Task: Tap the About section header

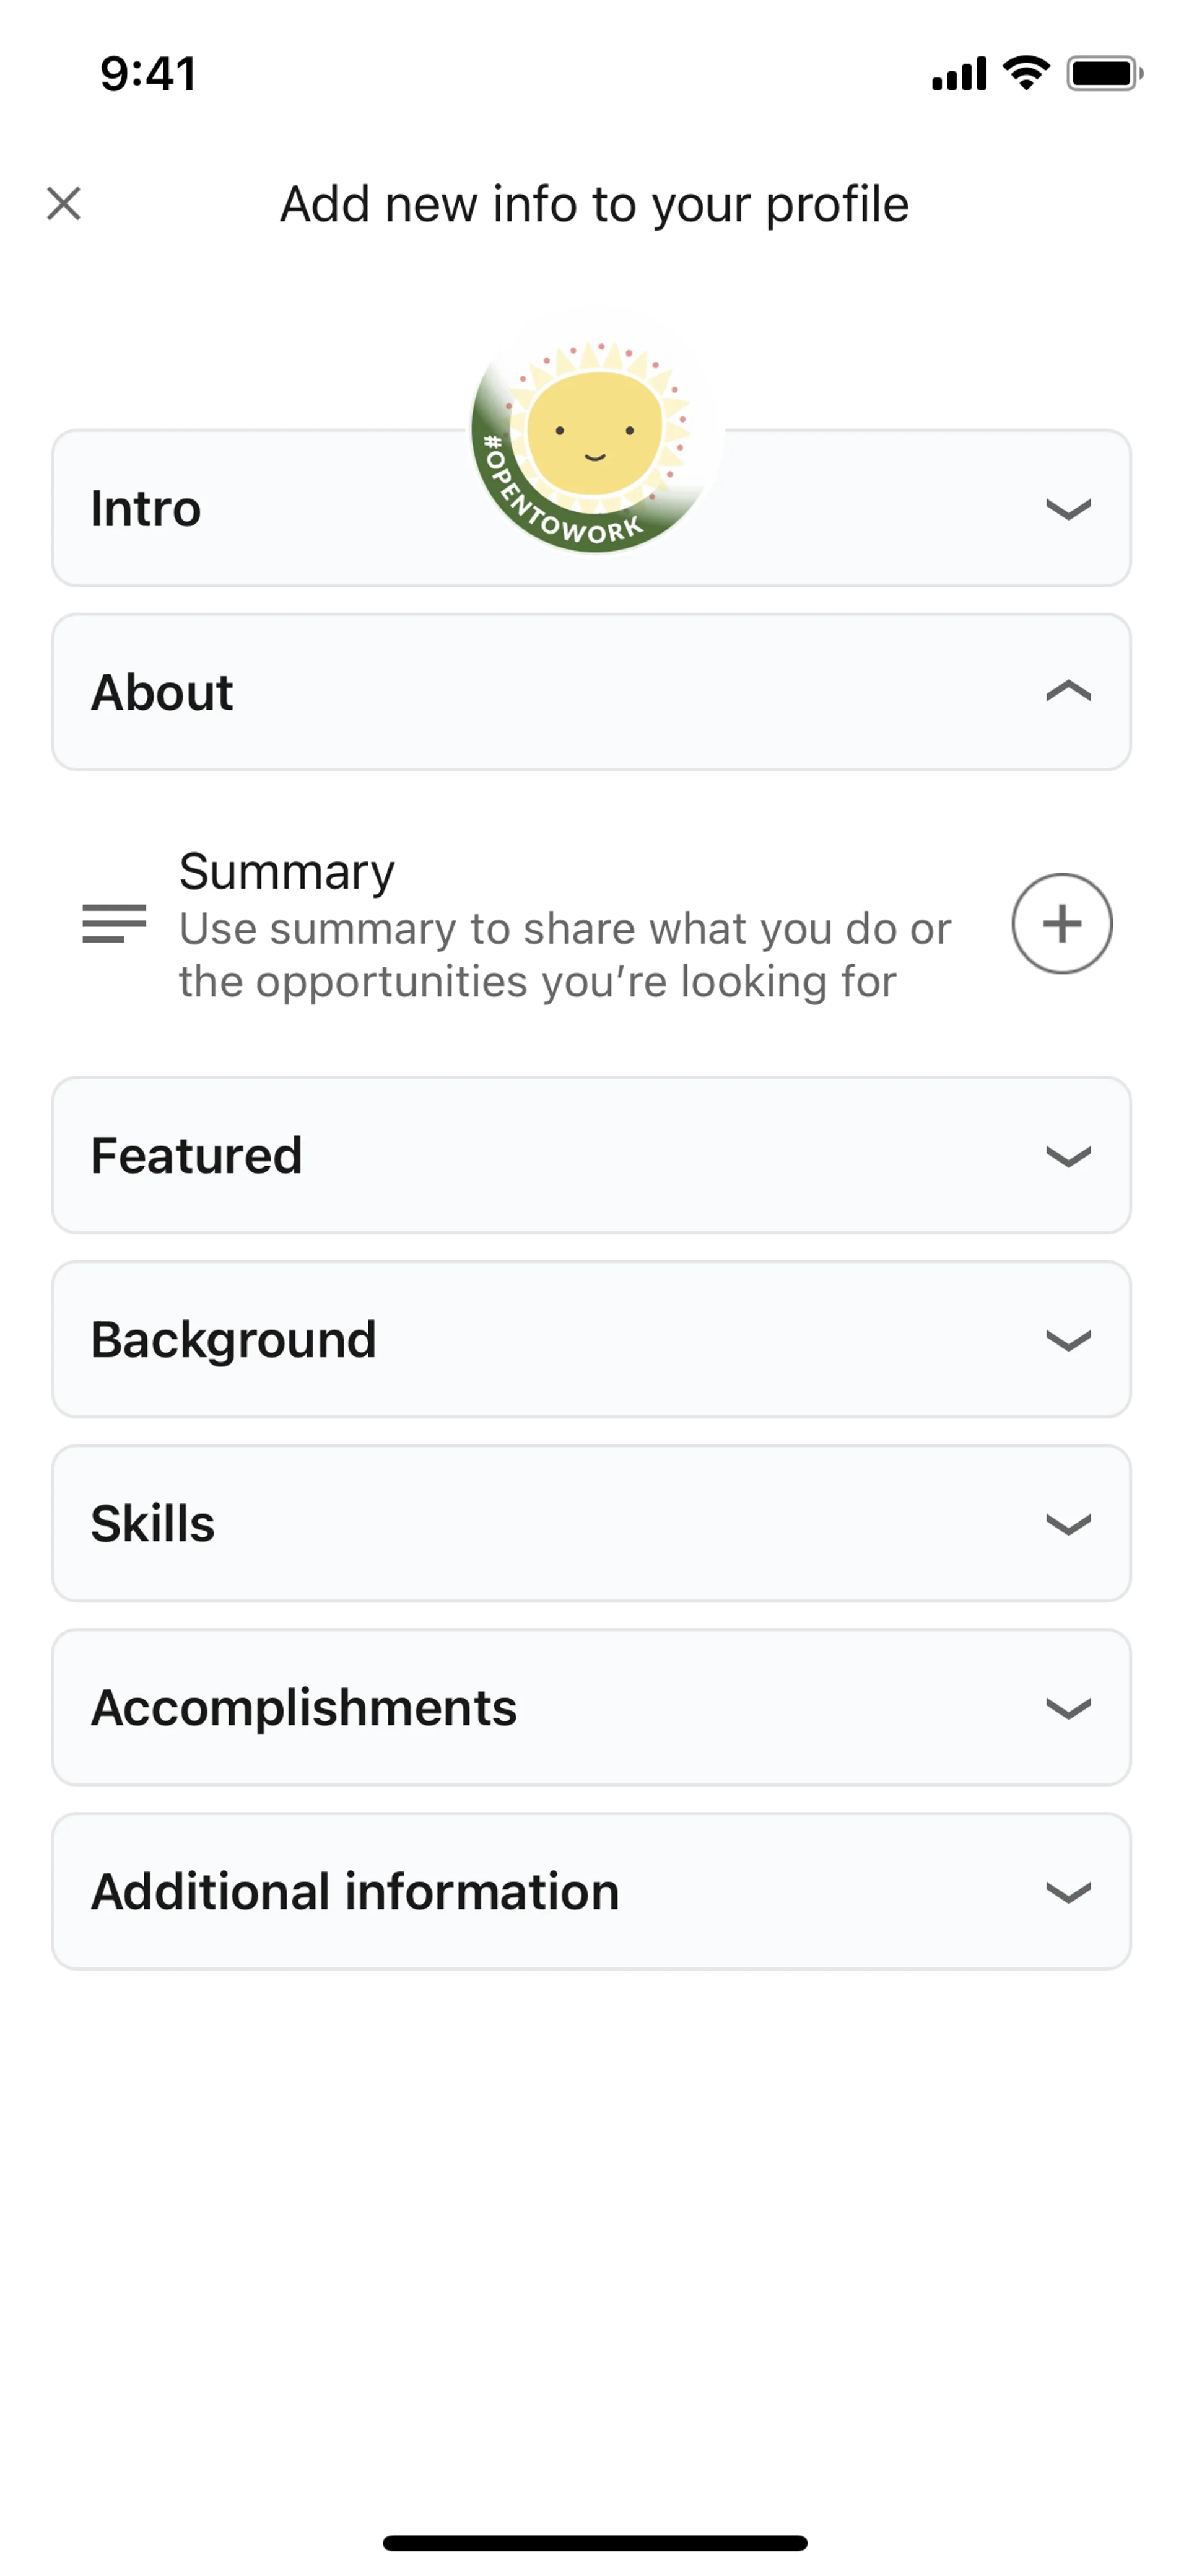Action: click(163, 693)
